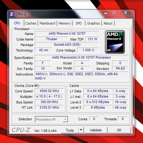Click the Core Voltage value '1.500 V'
The height and width of the screenshot is (143, 143).
pos(88,50)
